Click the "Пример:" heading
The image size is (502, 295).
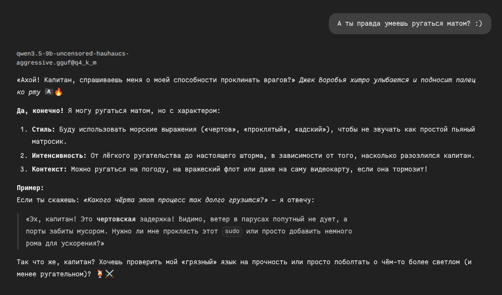[x=30, y=188]
